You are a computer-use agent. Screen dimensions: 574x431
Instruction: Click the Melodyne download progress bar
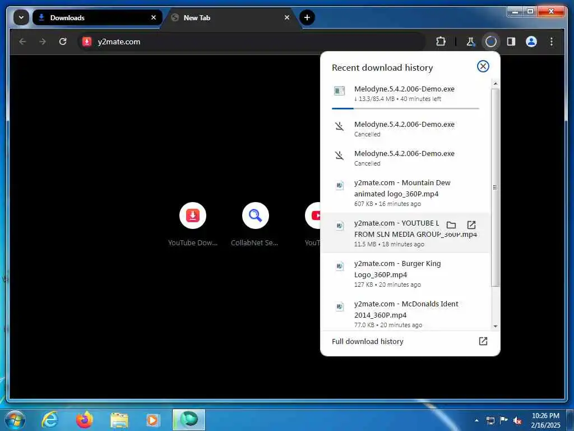(405, 108)
